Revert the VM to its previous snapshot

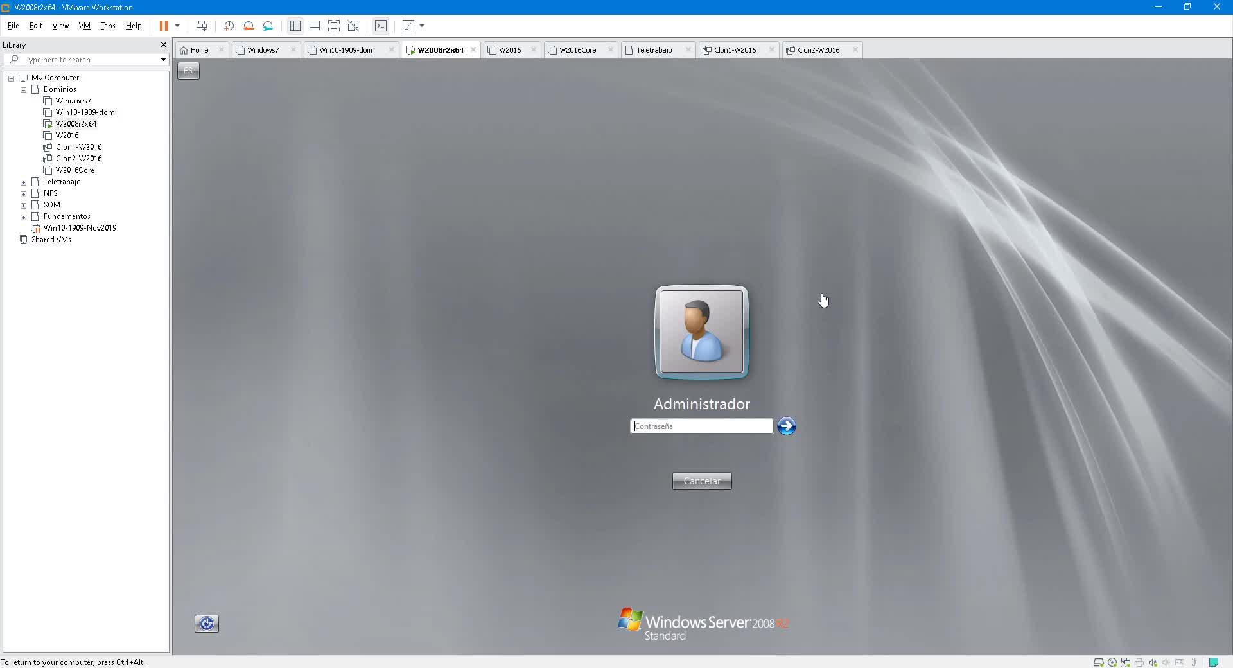click(x=249, y=26)
